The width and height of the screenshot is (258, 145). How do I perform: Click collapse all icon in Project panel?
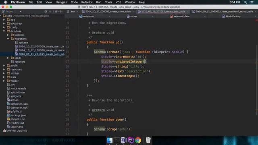click(50, 12)
